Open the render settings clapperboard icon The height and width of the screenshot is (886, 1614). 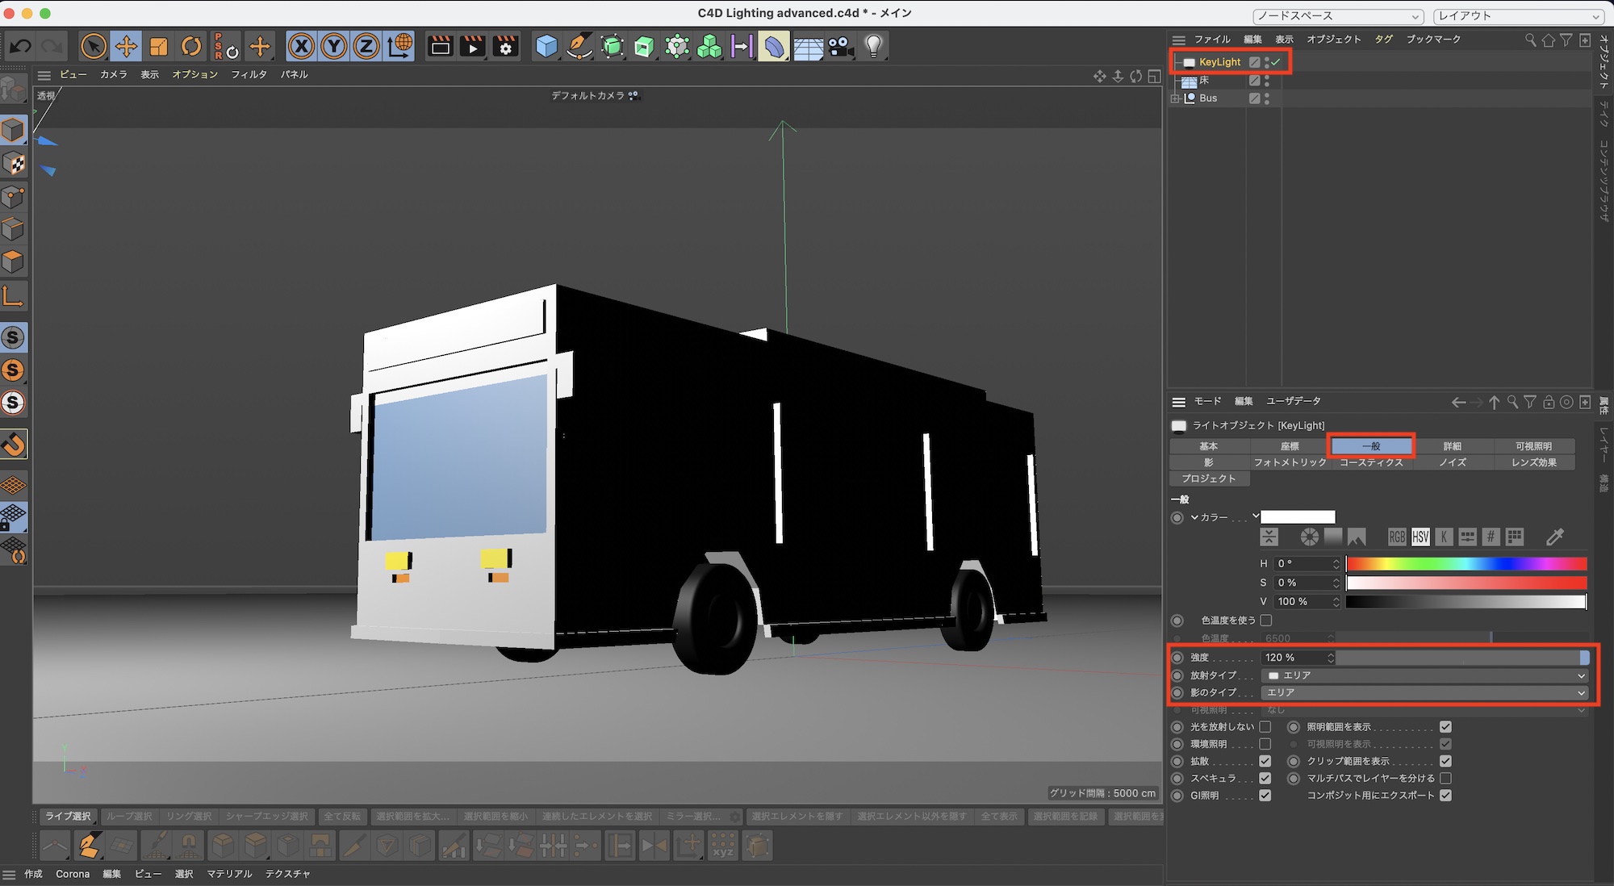pyautogui.click(x=506, y=47)
